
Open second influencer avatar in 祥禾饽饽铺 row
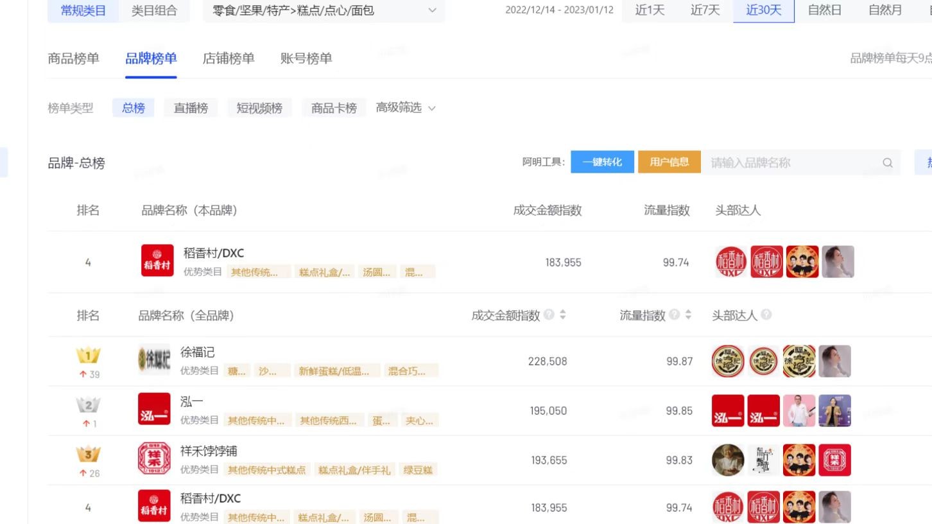pyautogui.click(x=764, y=460)
